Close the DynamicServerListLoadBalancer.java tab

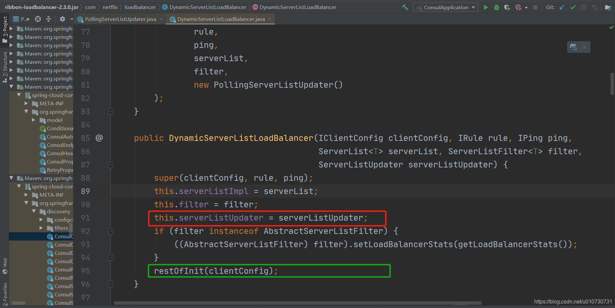click(270, 19)
